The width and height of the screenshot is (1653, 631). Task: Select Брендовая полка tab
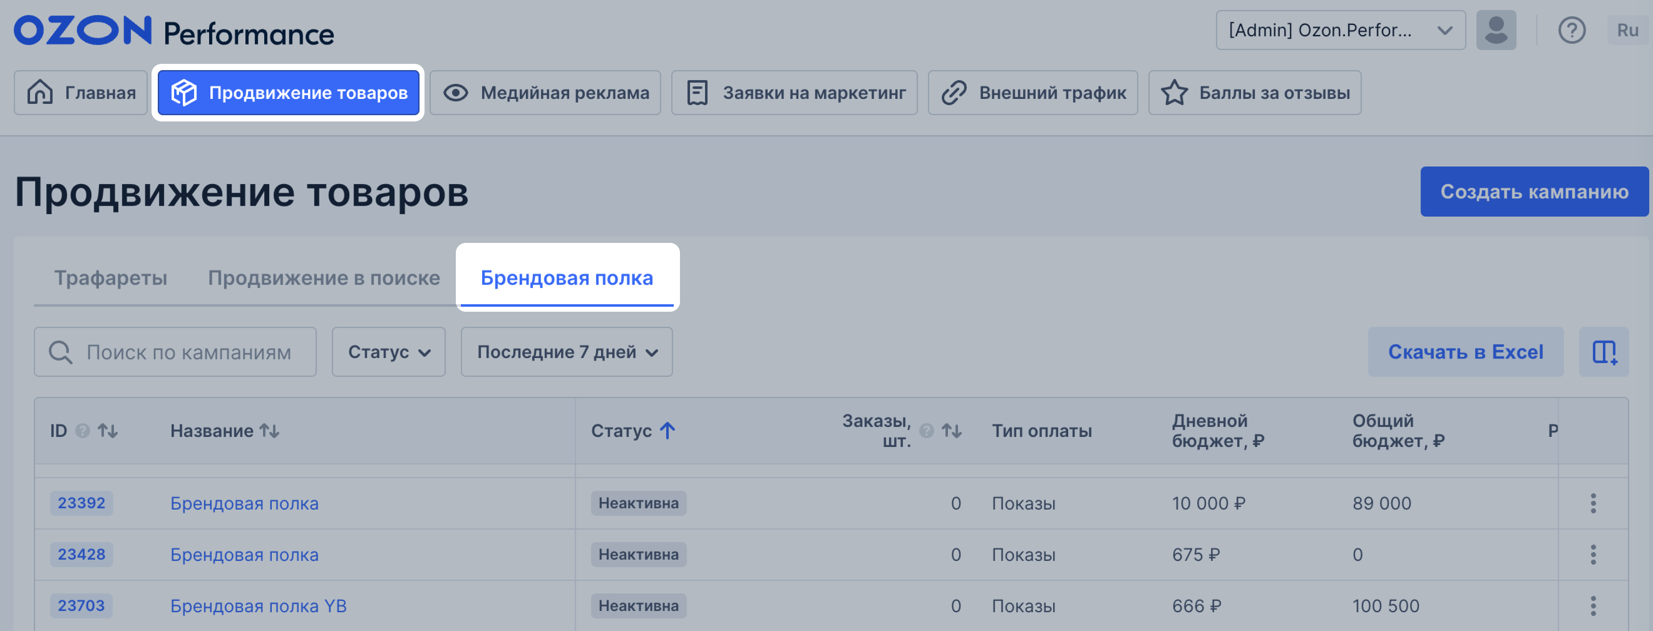[x=566, y=278]
